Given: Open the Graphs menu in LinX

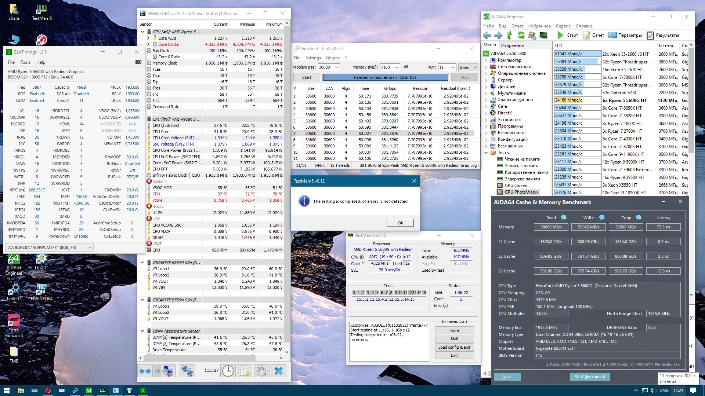Looking at the screenshot, I should coord(333,58).
